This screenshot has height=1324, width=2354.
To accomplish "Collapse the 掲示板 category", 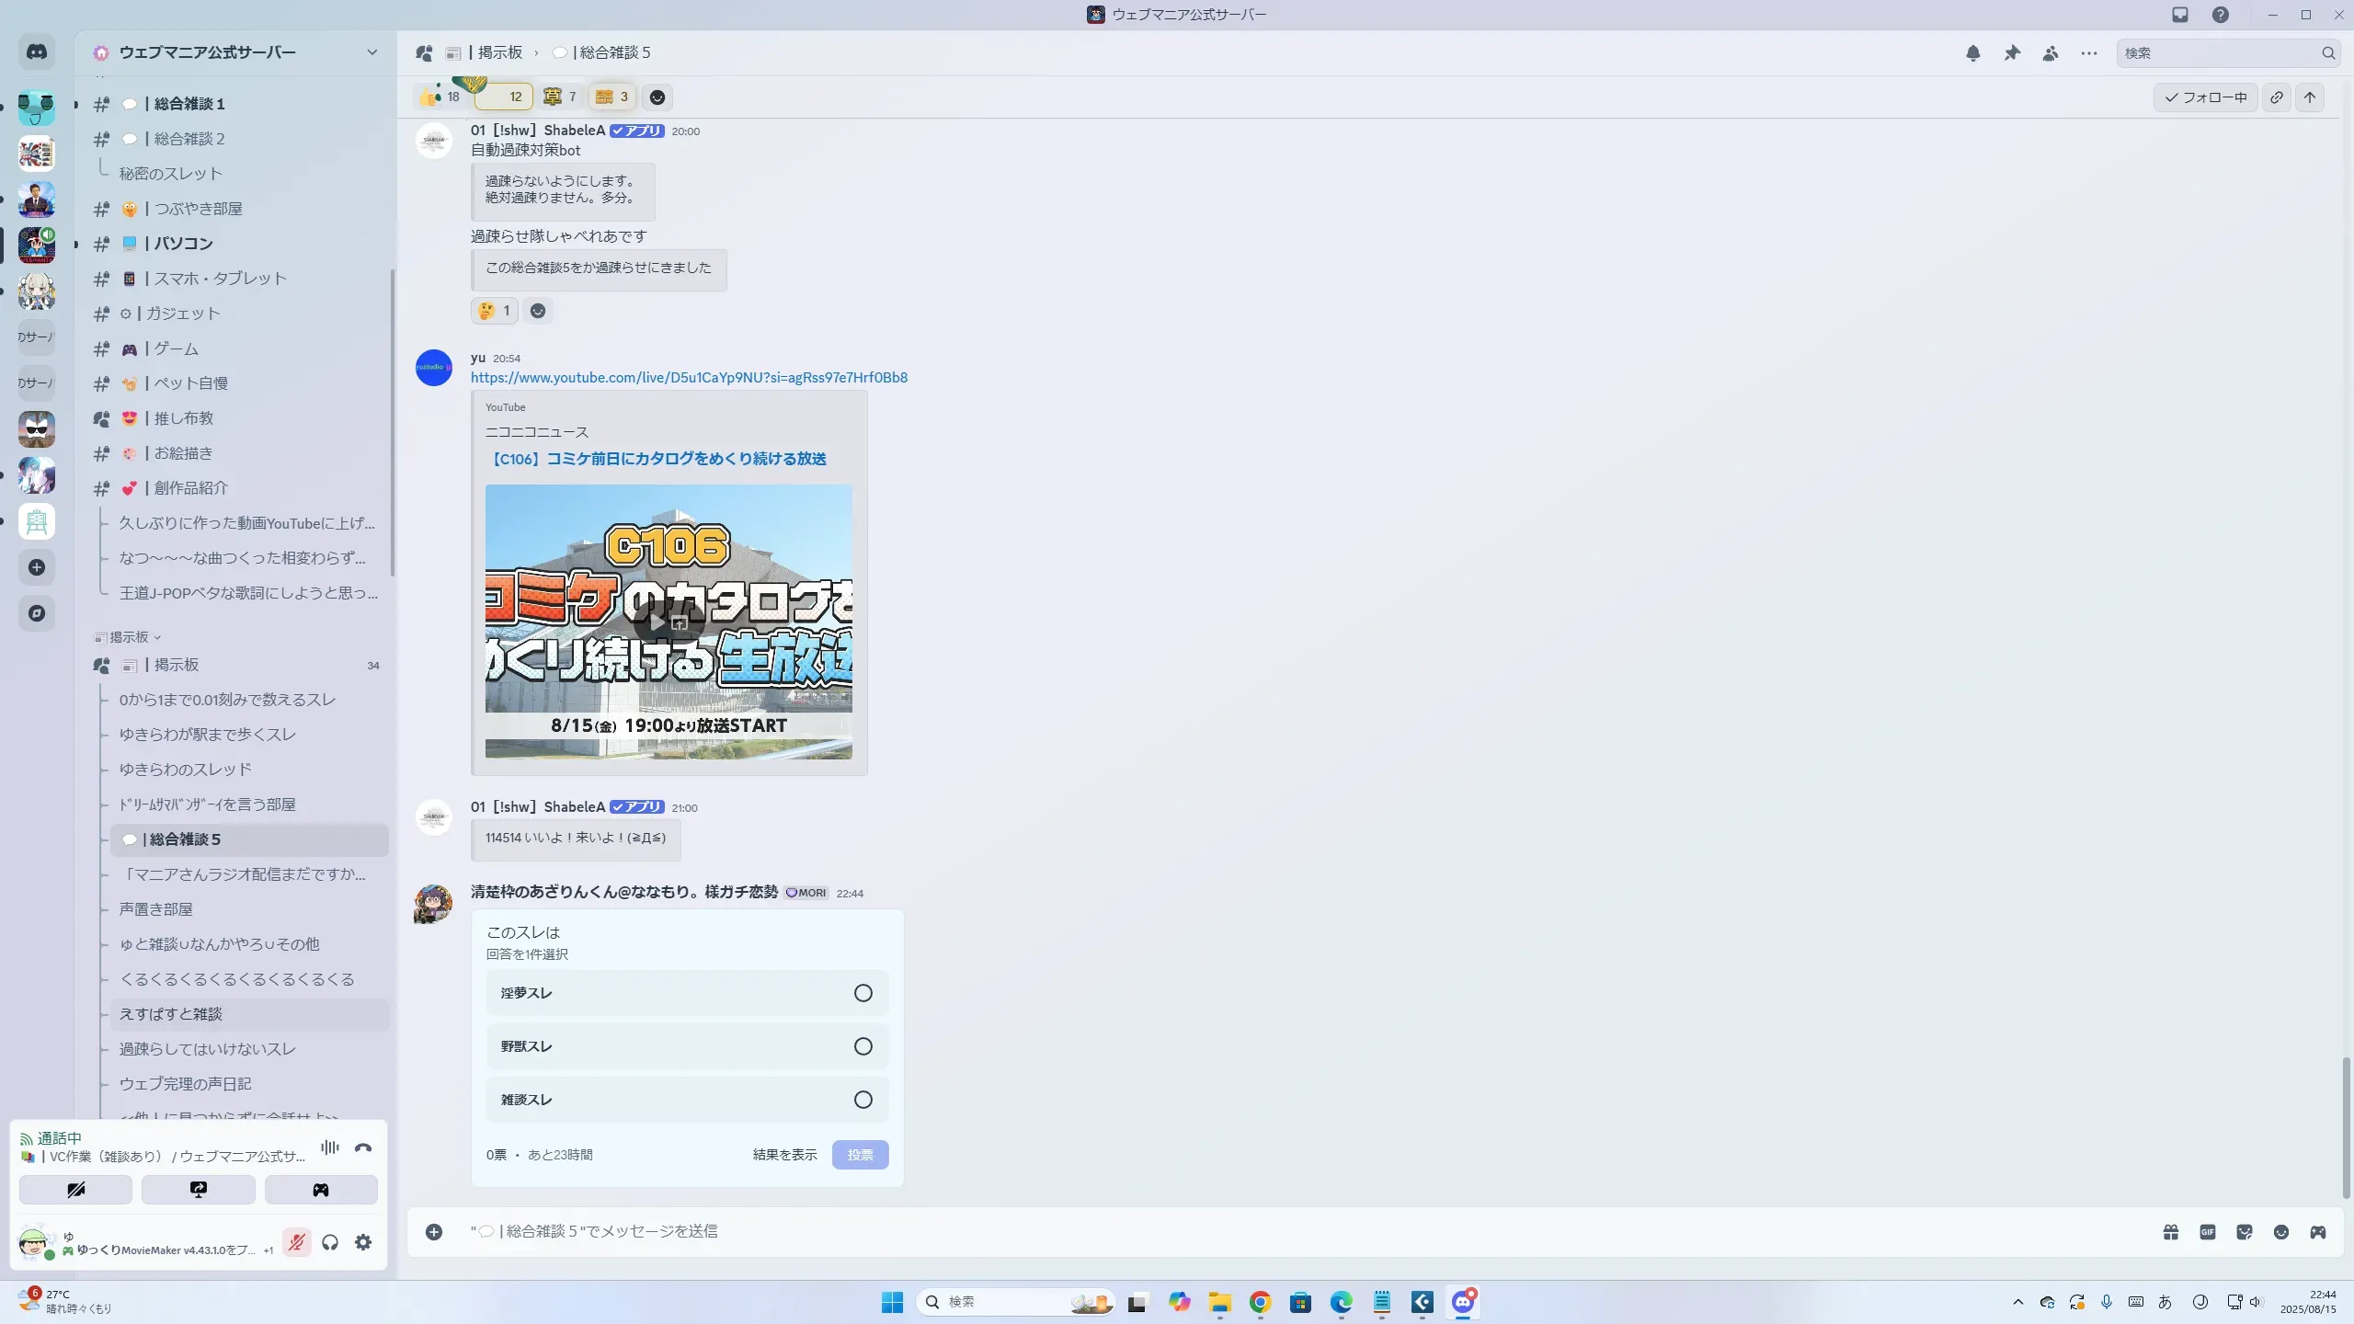I will pos(129,637).
